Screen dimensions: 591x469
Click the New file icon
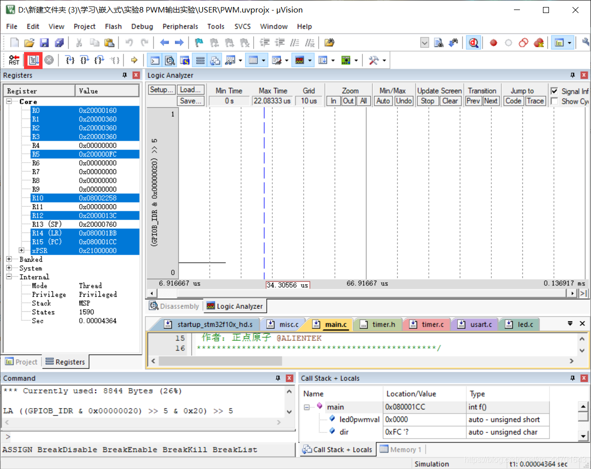15,43
